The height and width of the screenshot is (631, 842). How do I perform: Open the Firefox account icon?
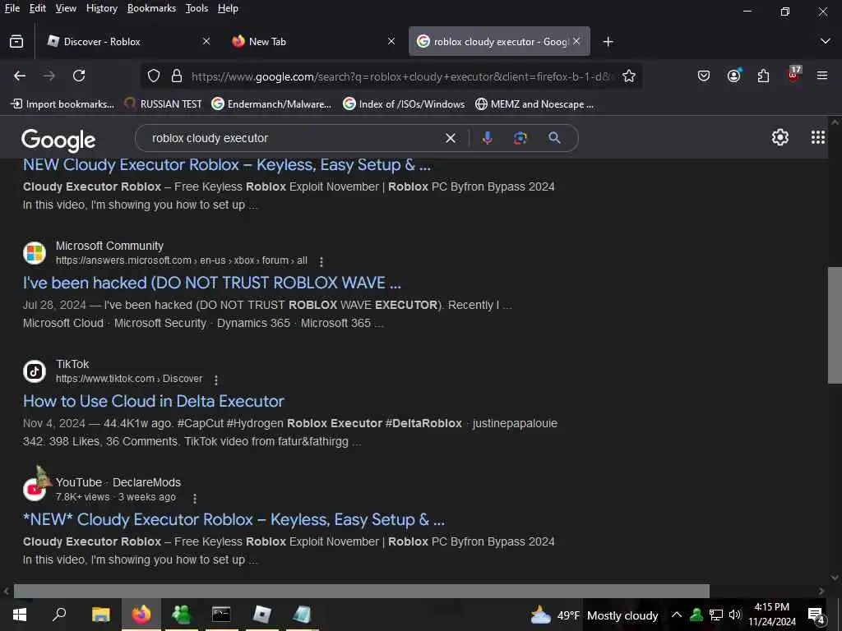click(733, 76)
